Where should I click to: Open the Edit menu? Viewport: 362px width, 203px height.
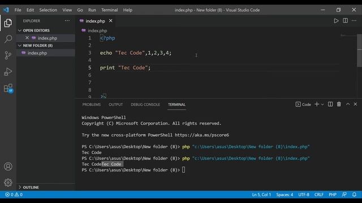(x=30, y=10)
